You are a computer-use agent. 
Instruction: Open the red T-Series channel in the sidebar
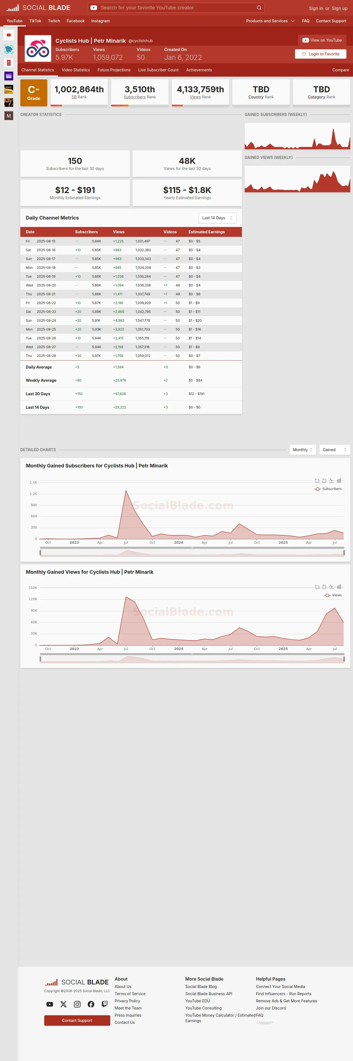[x=9, y=63]
